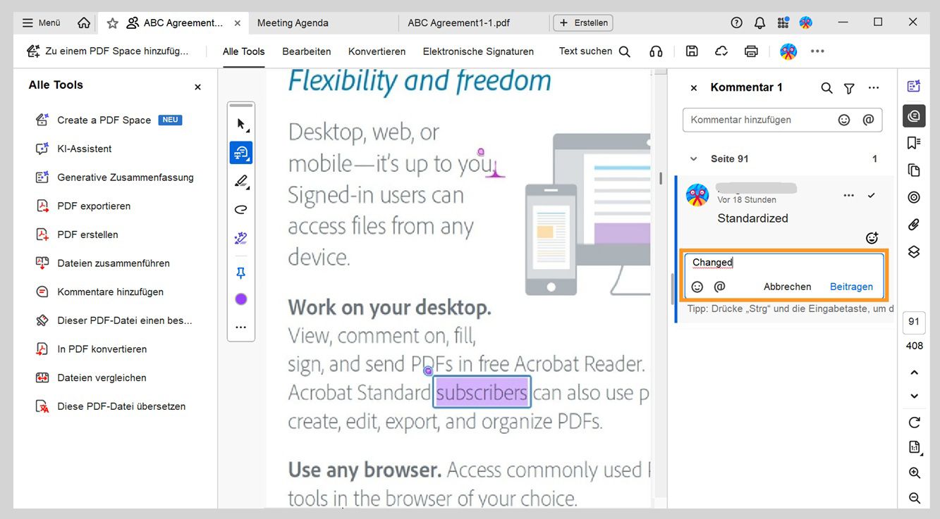940x519 pixels.
Task: Select the freehand draw loop tool
Action: pos(241,210)
